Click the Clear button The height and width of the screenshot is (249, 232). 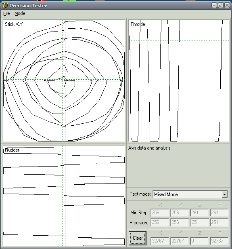click(138, 238)
